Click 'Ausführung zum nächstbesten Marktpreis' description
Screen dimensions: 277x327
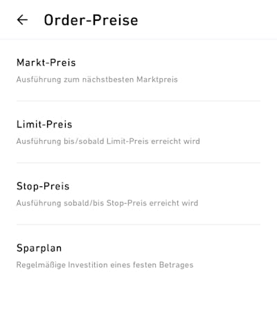[x=97, y=80]
